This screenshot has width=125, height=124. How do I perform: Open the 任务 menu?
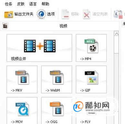[x=8, y=4]
